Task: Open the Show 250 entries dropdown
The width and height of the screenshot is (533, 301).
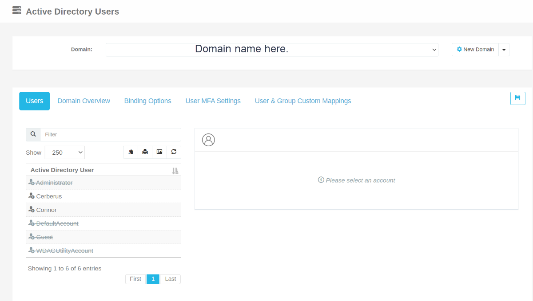Action: [65, 152]
